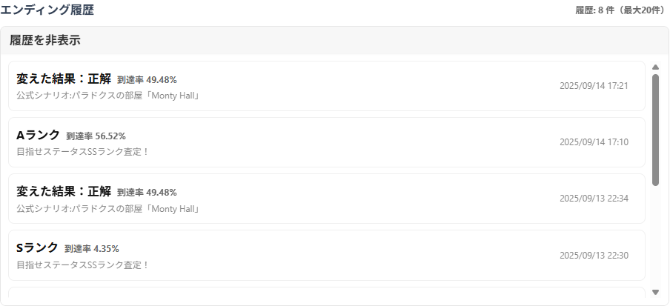Click the timestamp 2025/09/14 17:10
The height and width of the screenshot is (306, 670).
click(x=594, y=142)
